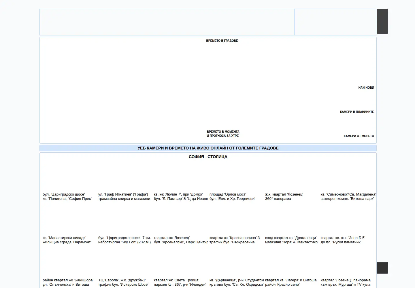The width and height of the screenshot is (415, 288).
Task: Click the blue banner about web cameras online
Action: [208, 148]
